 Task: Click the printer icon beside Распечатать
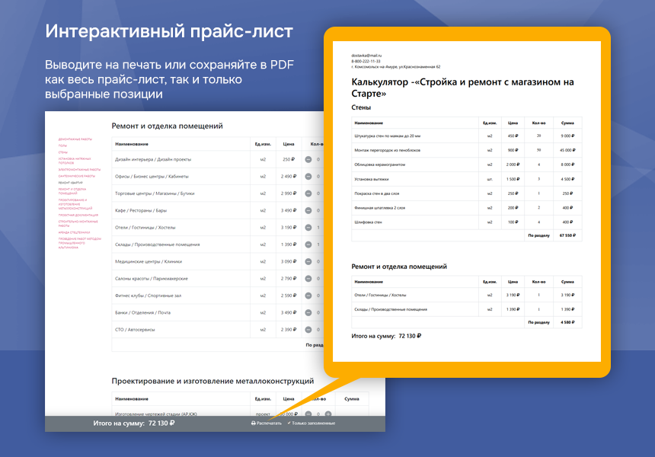pyautogui.click(x=253, y=423)
